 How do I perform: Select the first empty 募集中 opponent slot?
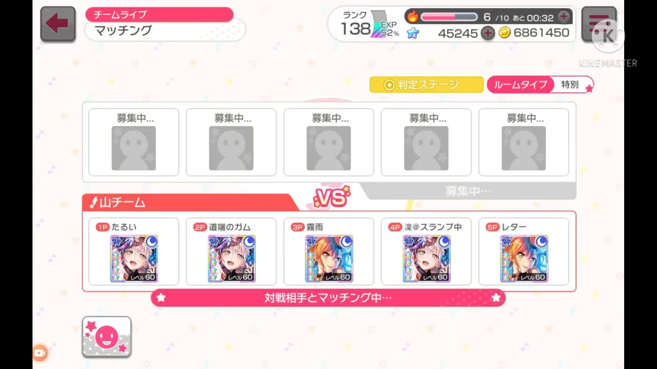[134, 142]
